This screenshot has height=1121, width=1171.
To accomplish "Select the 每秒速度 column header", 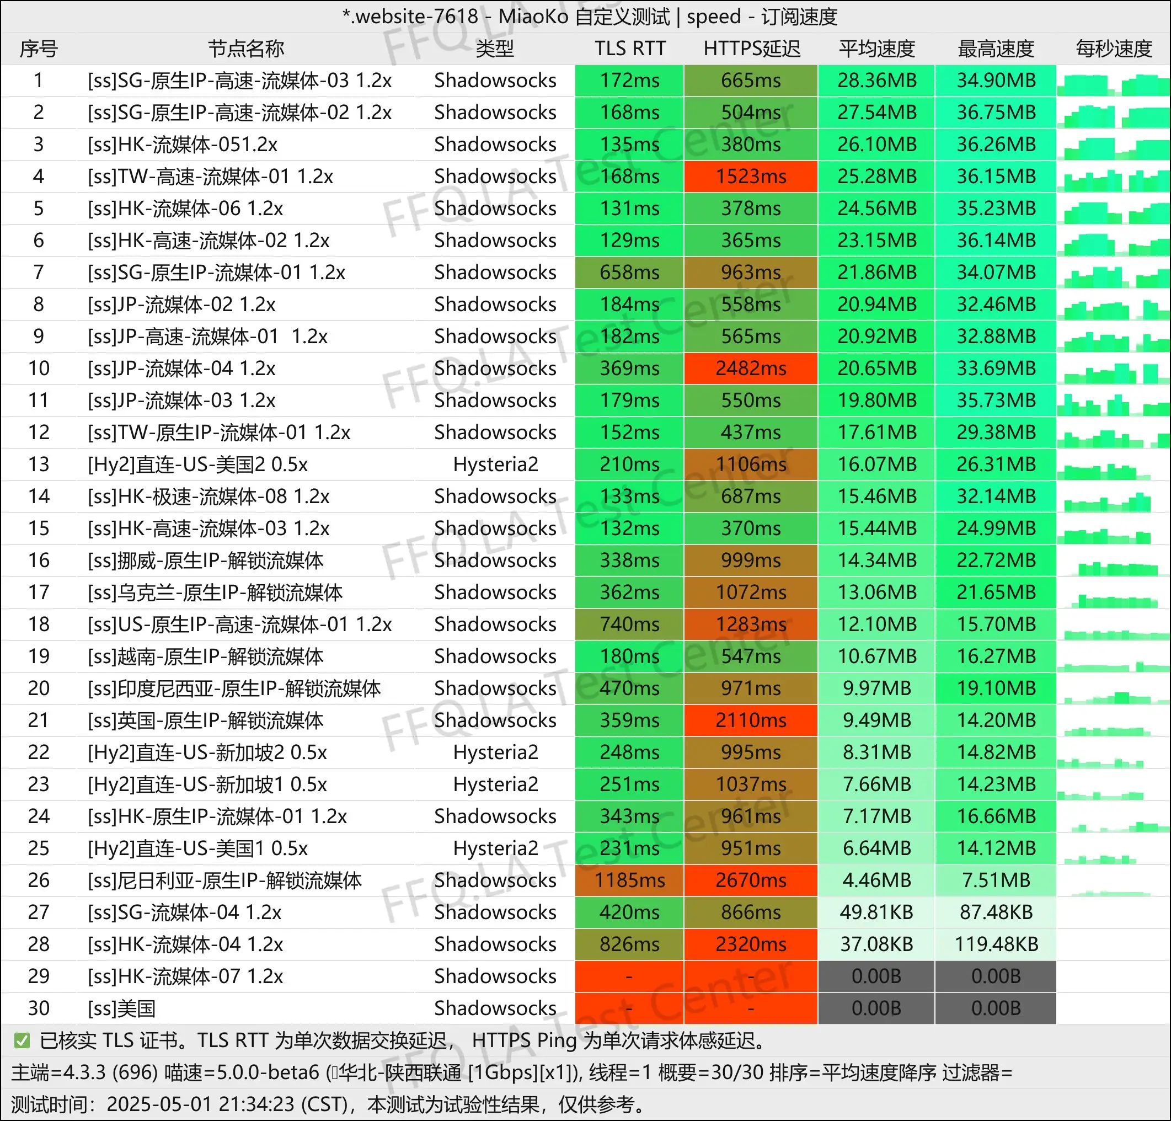I will click(x=1114, y=49).
